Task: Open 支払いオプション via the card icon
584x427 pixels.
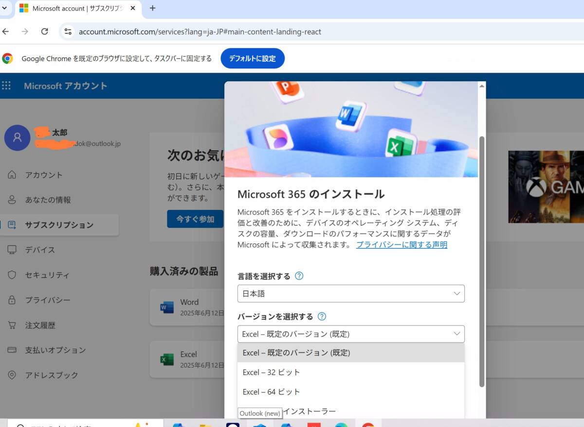Action: [12, 350]
